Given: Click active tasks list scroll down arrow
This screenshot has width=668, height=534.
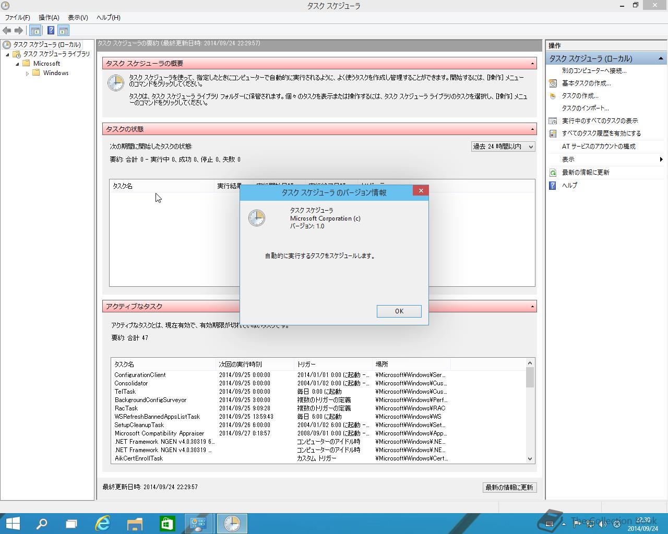Looking at the screenshot, I should [x=530, y=459].
